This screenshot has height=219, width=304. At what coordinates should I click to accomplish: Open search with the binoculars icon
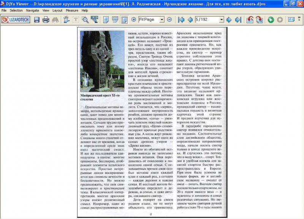coord(55,20)
